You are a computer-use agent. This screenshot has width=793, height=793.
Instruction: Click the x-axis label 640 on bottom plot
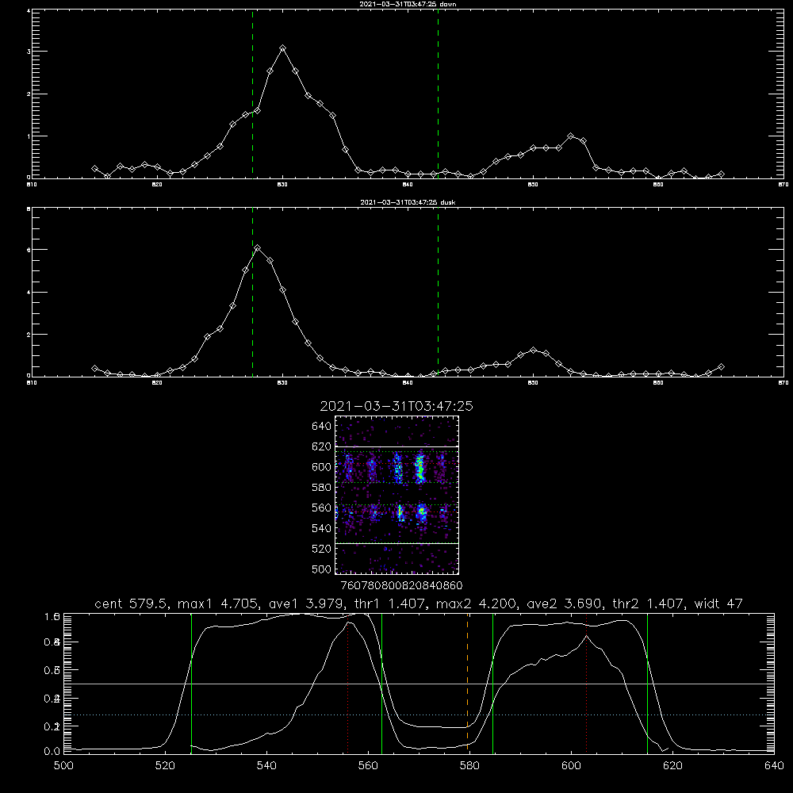(x=774, y=766)
